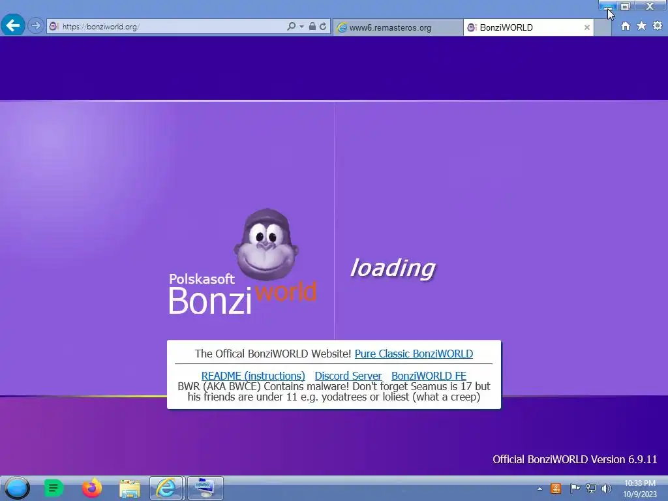The width and height of the screenshot is (668, 501).
Task: Click Internet Explorer taskbar icon
Action: click(166, 488)
